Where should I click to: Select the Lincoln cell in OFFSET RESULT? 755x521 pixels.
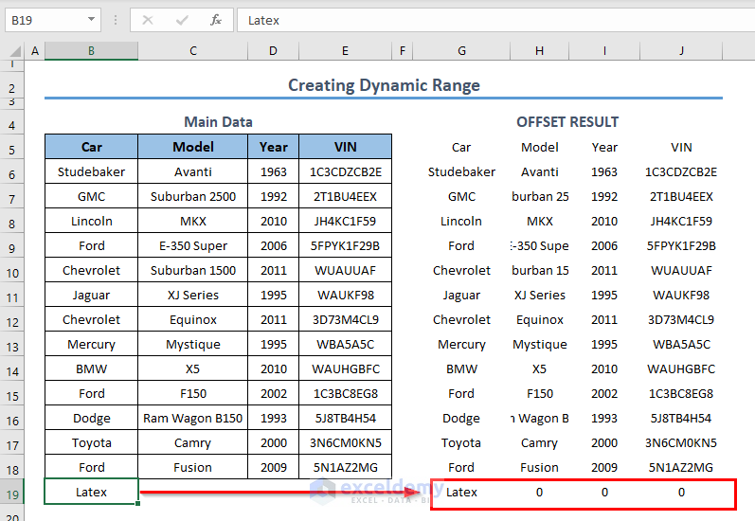(461, 221)
